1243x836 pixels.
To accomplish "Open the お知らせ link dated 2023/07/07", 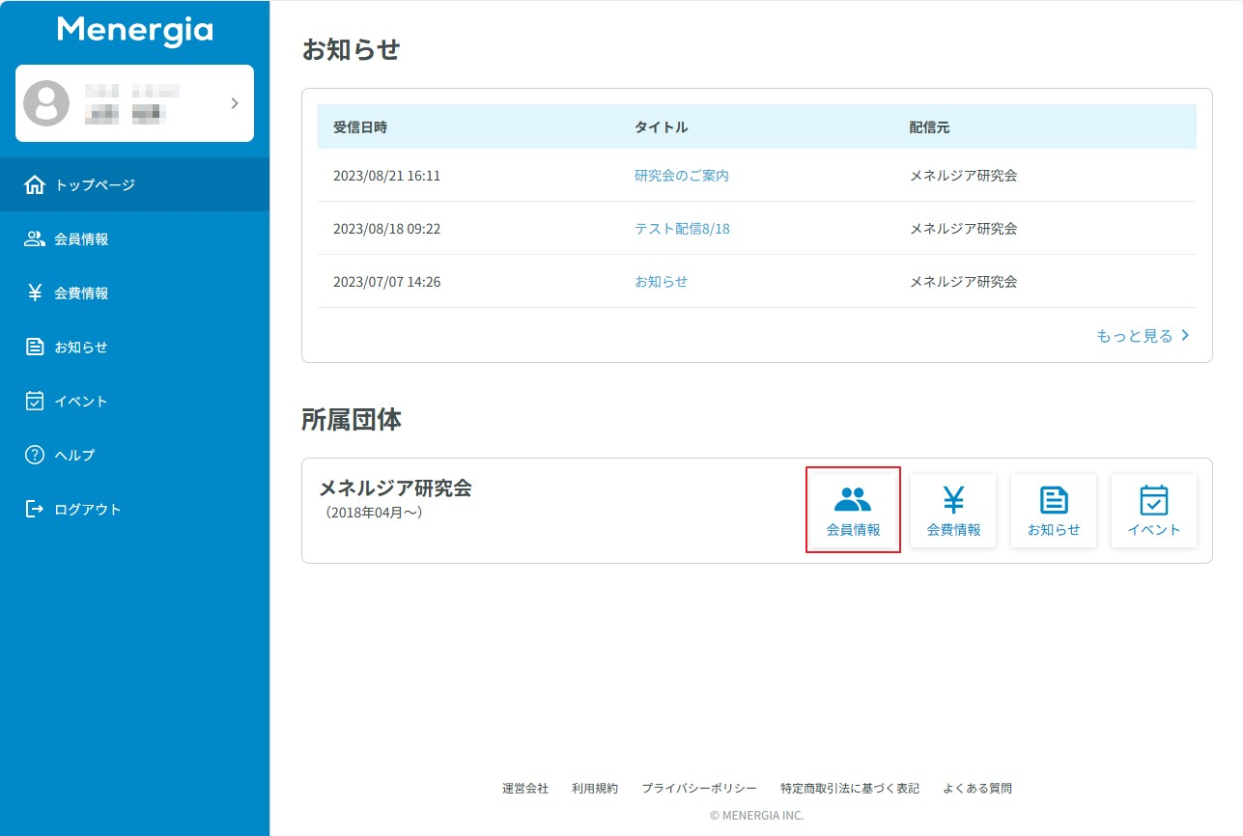I will pyautogui.click(x=661, y=282).
